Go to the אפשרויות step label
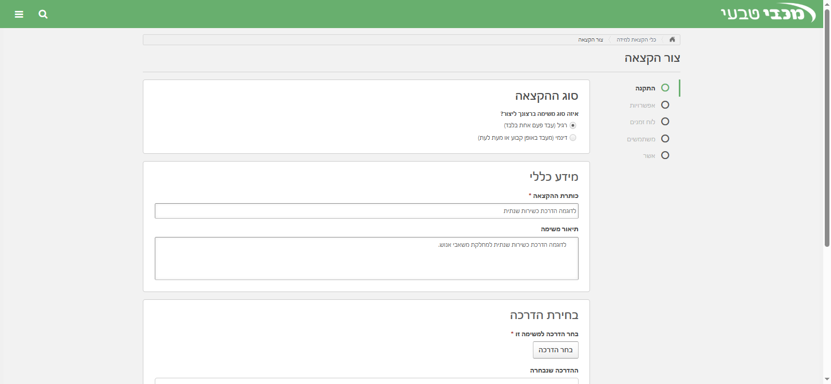 tap(642, 105)
